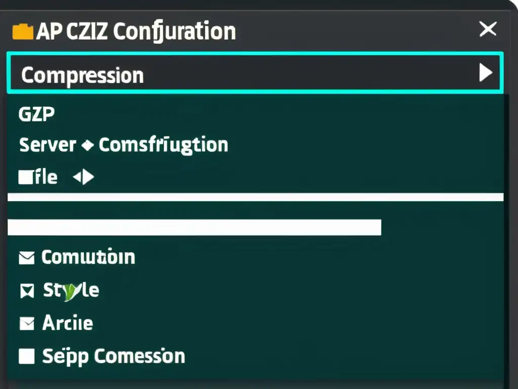
Task: Expand the Compression arrow triangle
Action: point(485,73)
